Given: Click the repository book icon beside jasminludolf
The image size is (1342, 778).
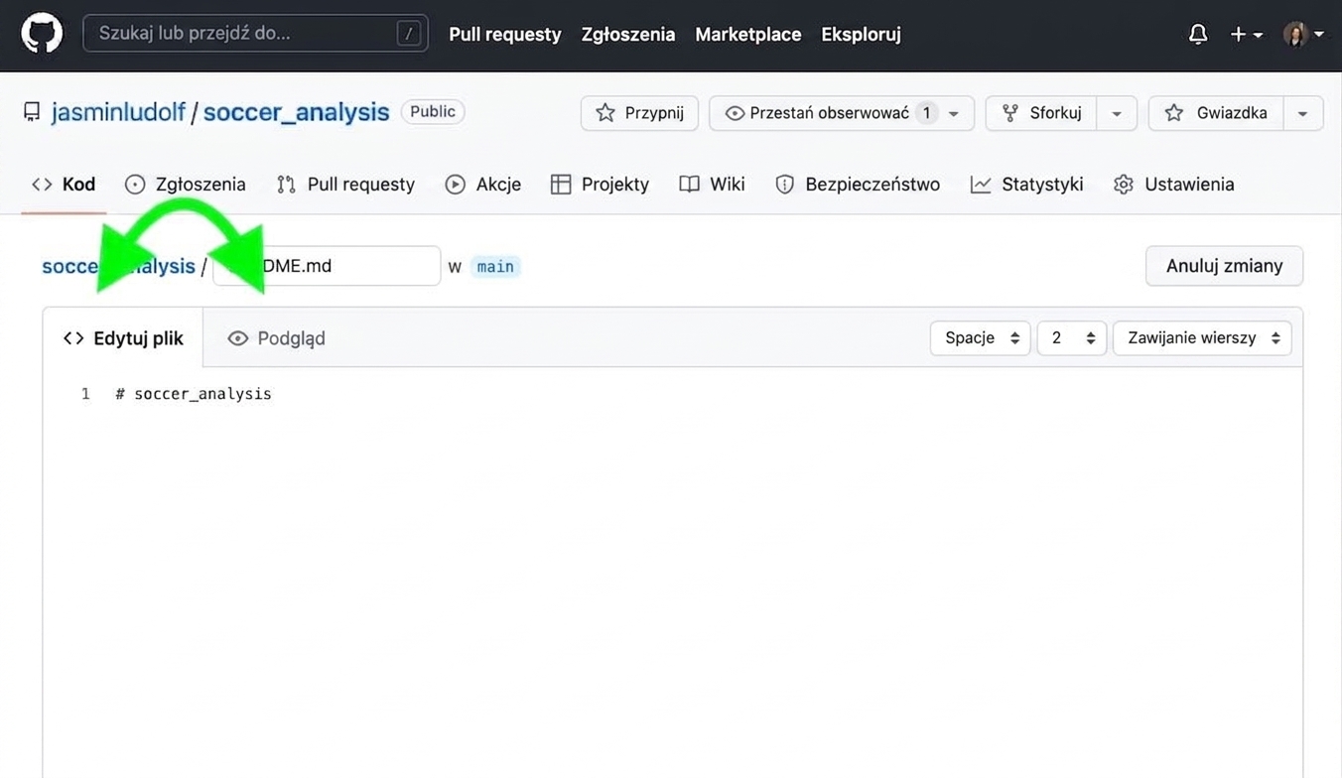Looking at the screenshot, I should click(32, 112).
